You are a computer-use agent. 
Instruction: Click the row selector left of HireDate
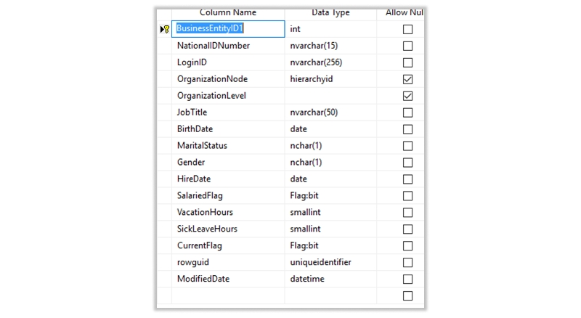[165, 179]
